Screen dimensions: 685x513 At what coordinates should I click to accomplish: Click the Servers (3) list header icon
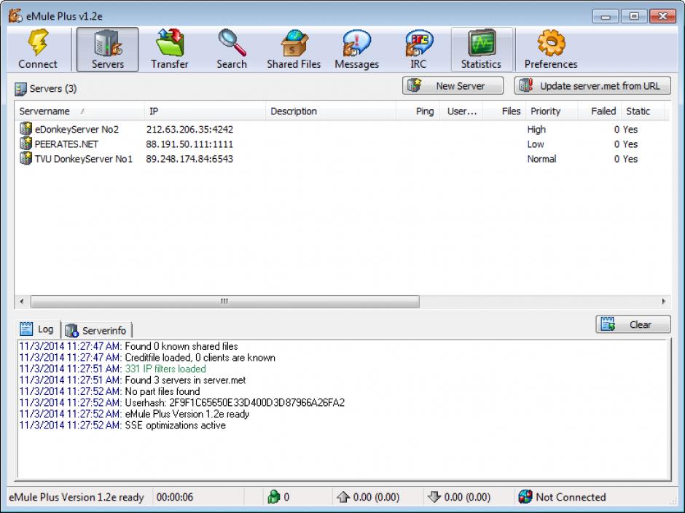point(20,89)
